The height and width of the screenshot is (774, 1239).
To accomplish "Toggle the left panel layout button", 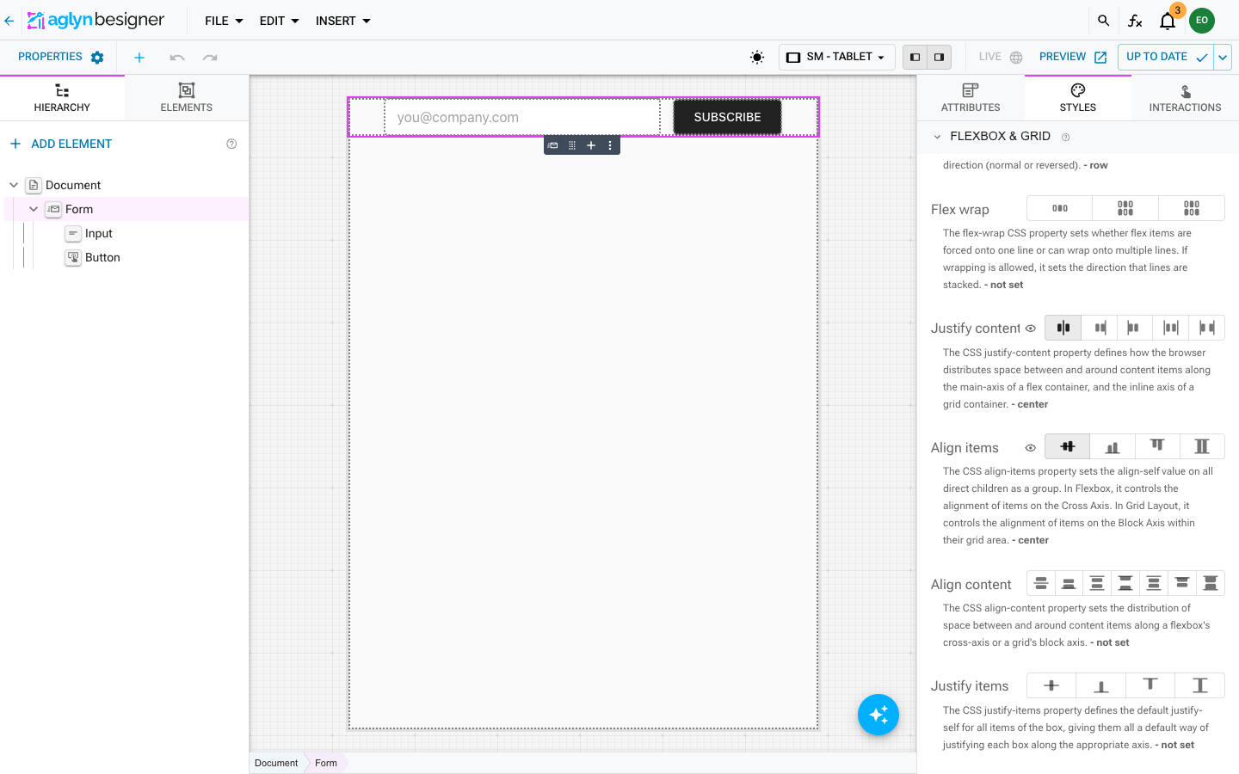I will click(915, 58).
